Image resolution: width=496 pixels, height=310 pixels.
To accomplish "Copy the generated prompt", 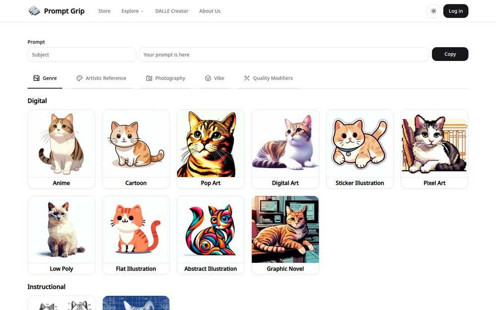I will (x=450, y=54).
